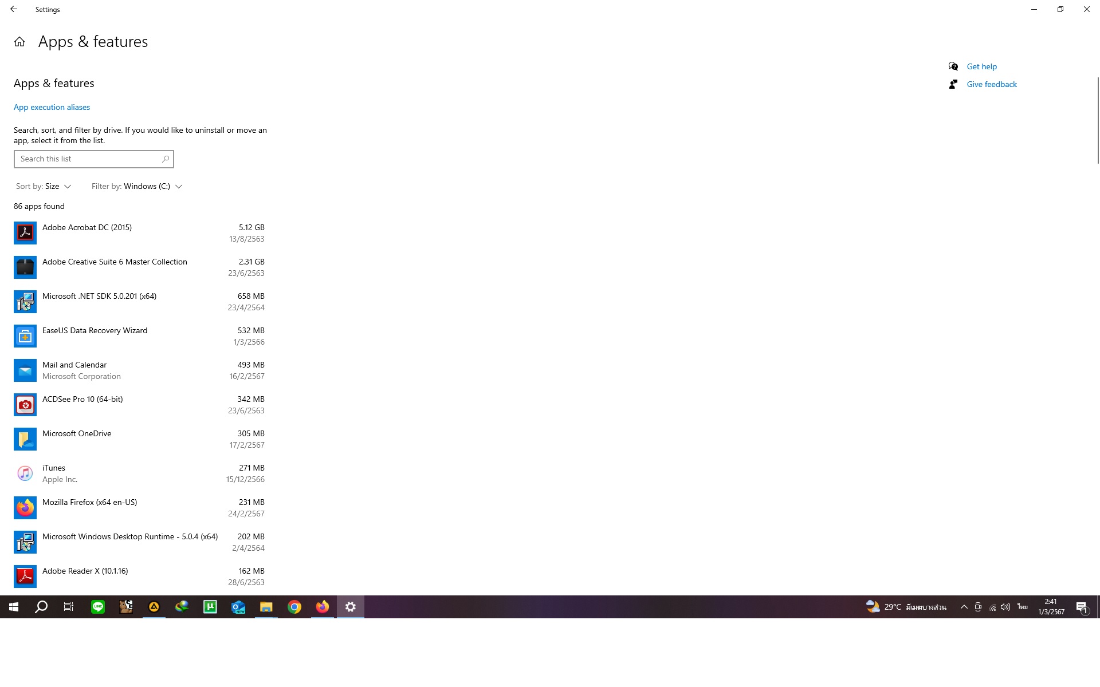Open the Get help link
This screenshot has height=687, width=1100.
pos(981,66)
